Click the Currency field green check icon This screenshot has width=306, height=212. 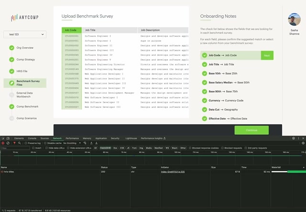click(x=204, y=101)
